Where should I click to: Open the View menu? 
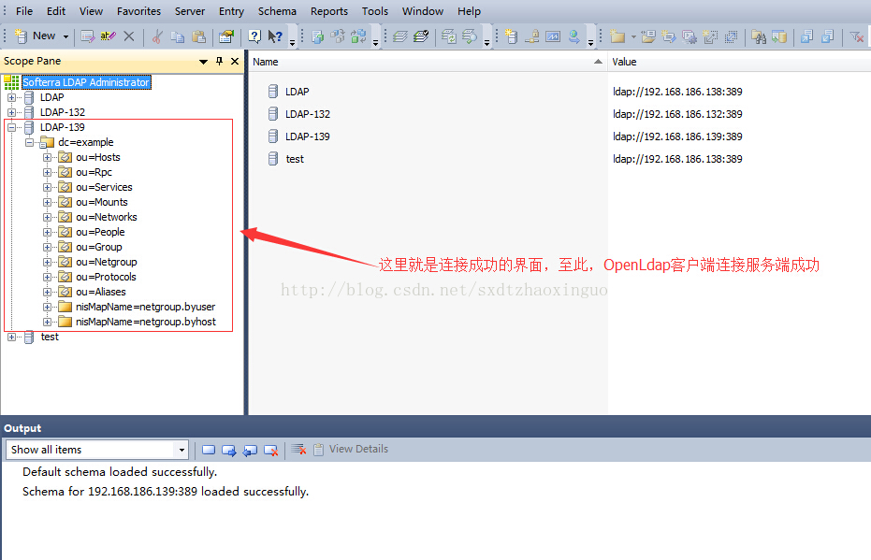pyautogui.click(x=91, y=11)
